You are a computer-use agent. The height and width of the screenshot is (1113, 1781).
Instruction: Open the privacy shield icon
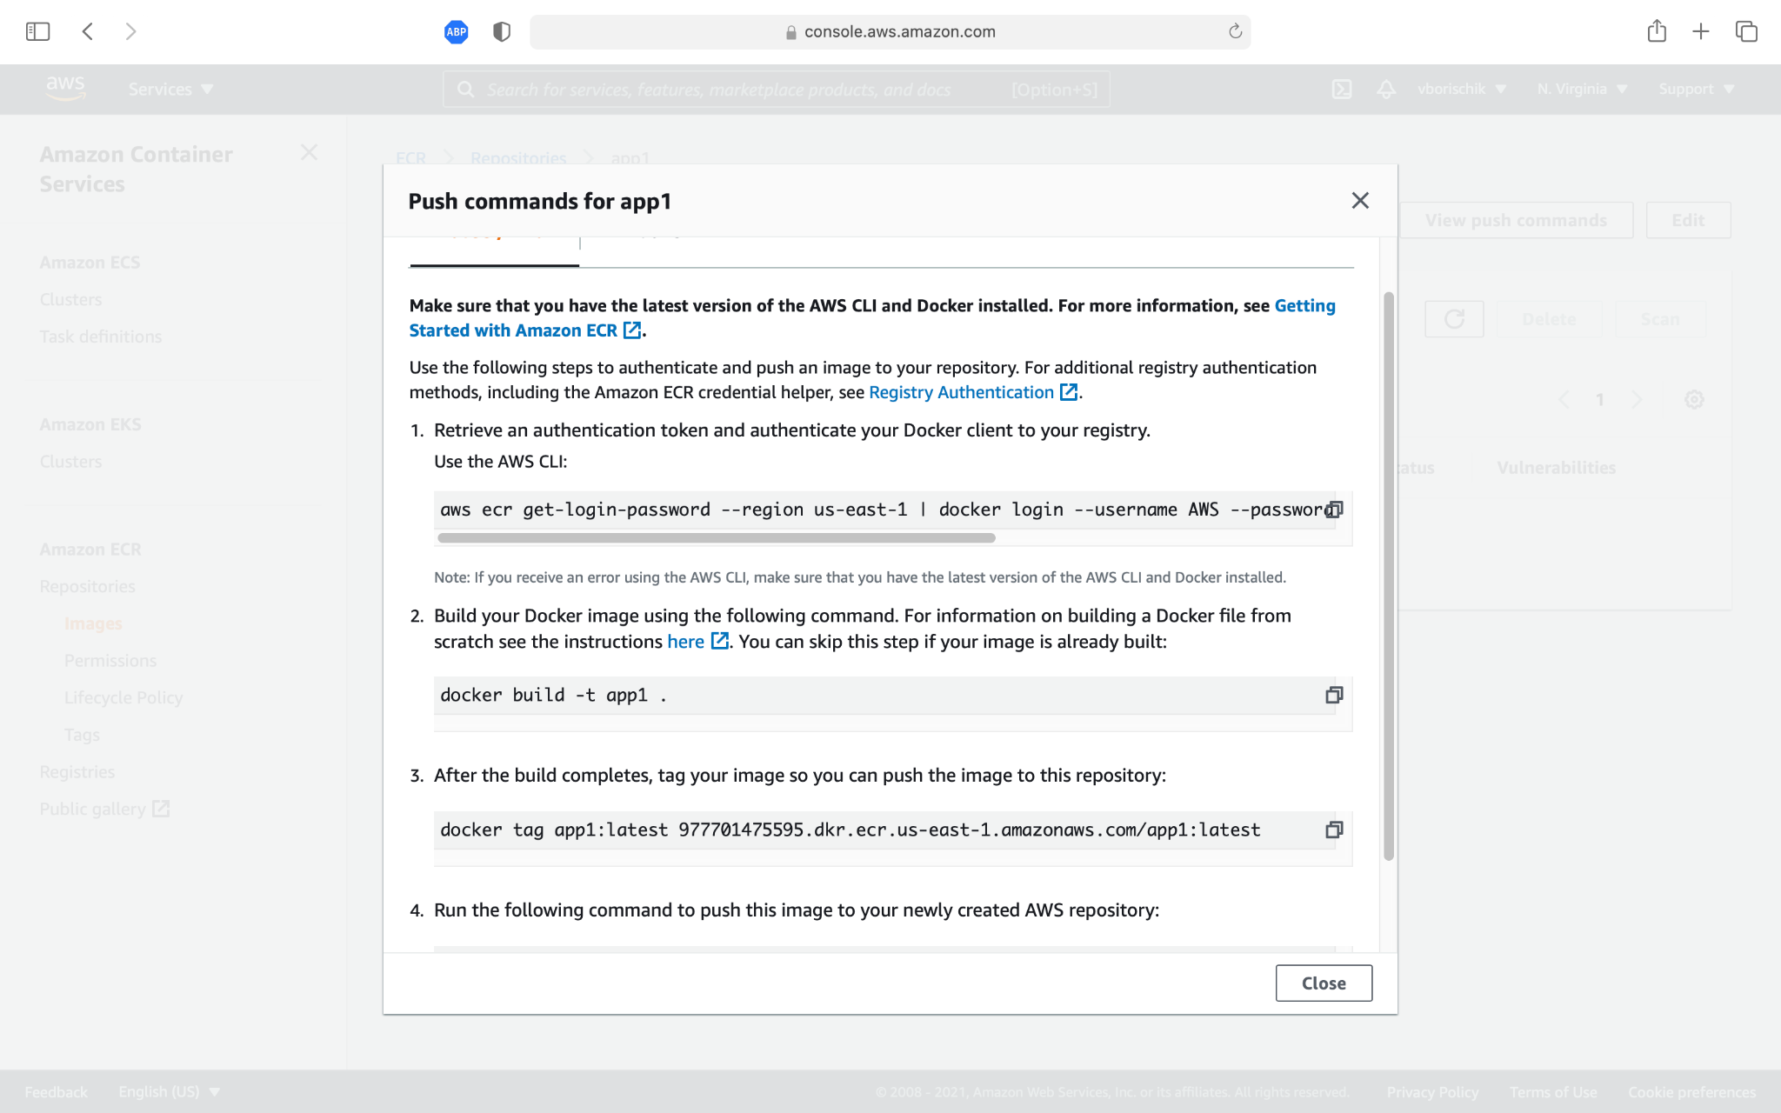pos(502,32)
